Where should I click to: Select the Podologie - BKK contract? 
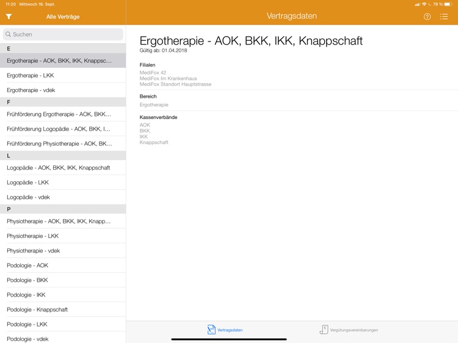click(63, 280)
